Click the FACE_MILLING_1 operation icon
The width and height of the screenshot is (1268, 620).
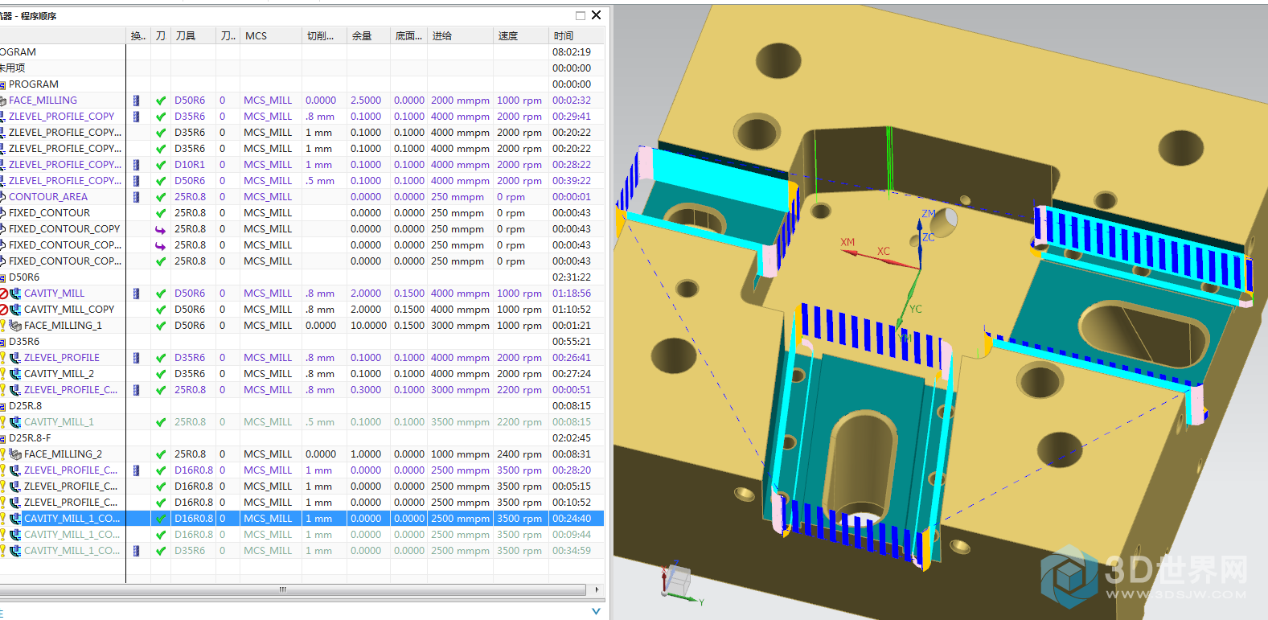(x=15, y=326)
